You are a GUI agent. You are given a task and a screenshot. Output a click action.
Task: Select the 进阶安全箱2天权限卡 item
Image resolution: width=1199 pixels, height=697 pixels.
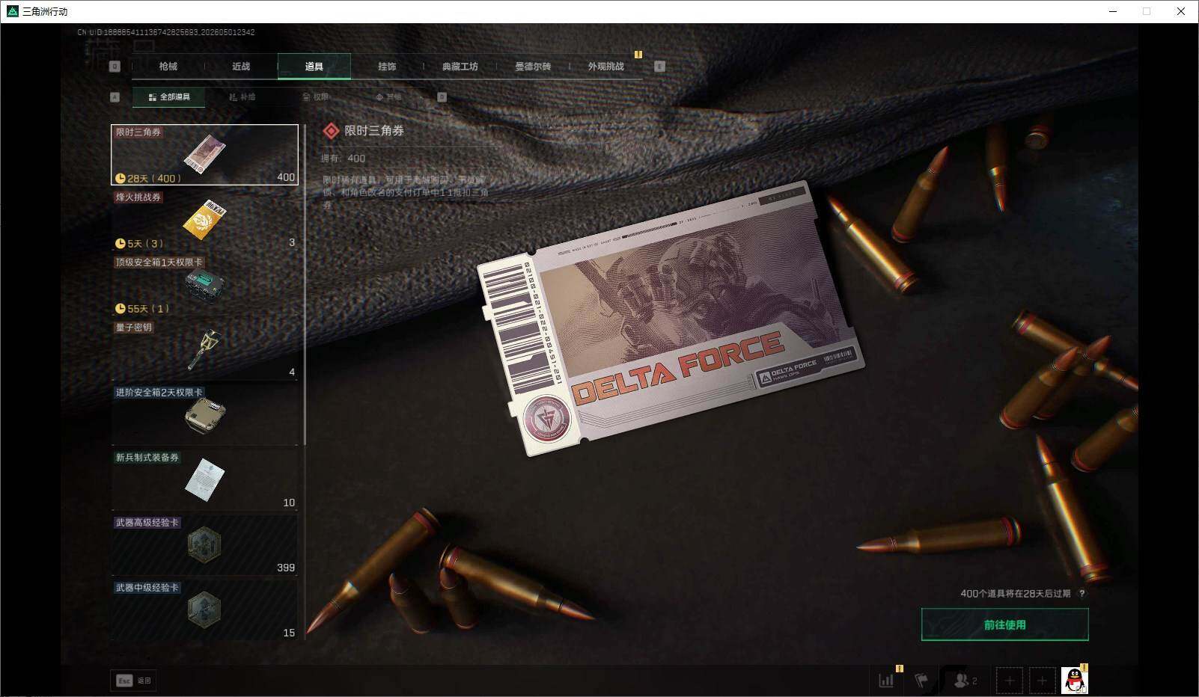[204, 415]
